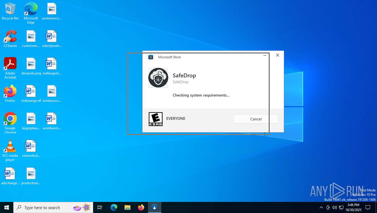
Task: Open File Explorer from the taskbar
Action: point(127,207)
